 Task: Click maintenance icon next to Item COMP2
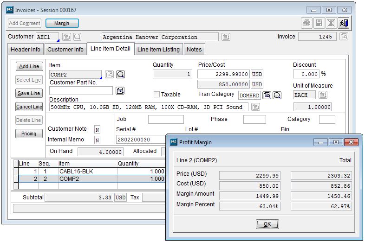tap(110, 74)
